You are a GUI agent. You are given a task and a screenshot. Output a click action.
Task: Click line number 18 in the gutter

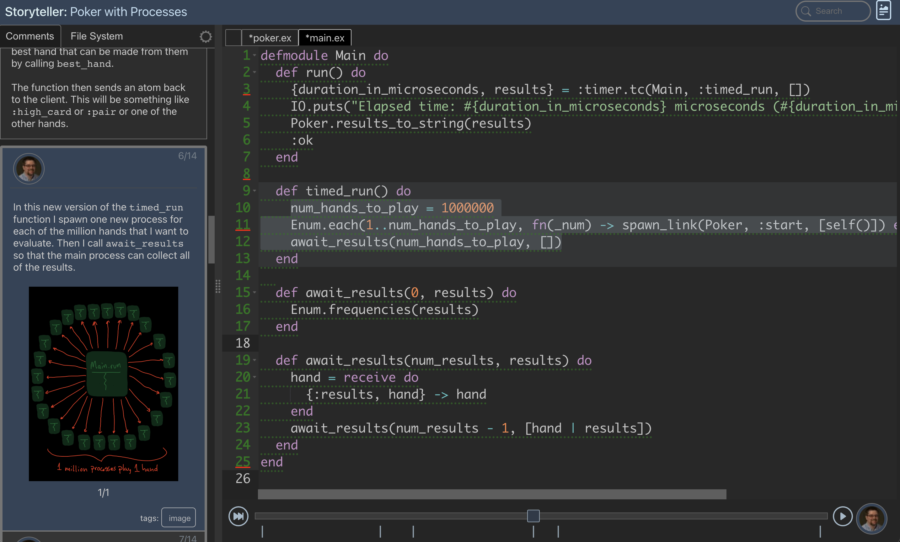pyautogui.click(x=243, y=343)
